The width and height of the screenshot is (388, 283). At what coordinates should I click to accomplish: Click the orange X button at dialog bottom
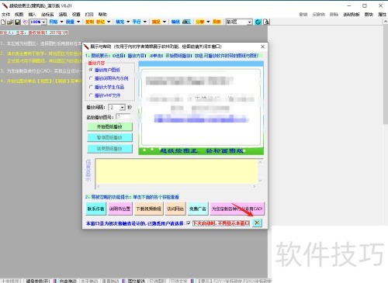(x=257, y=223)
